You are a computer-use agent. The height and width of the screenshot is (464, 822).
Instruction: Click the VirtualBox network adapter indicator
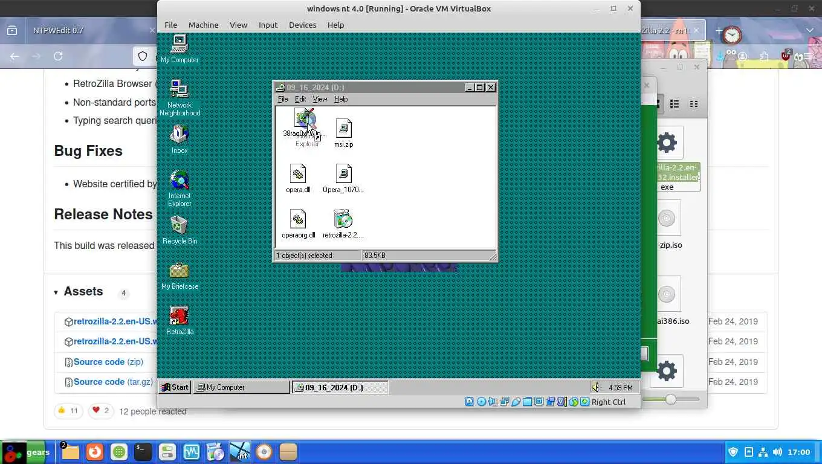(x=504, y=402)
